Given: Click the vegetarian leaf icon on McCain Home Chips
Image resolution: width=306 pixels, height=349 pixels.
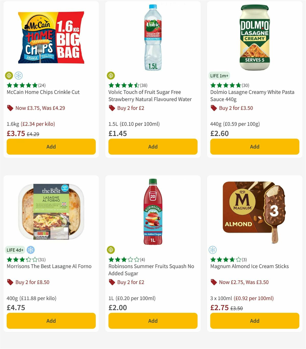Looking at the screenshot, I should (x=9, y=76).
